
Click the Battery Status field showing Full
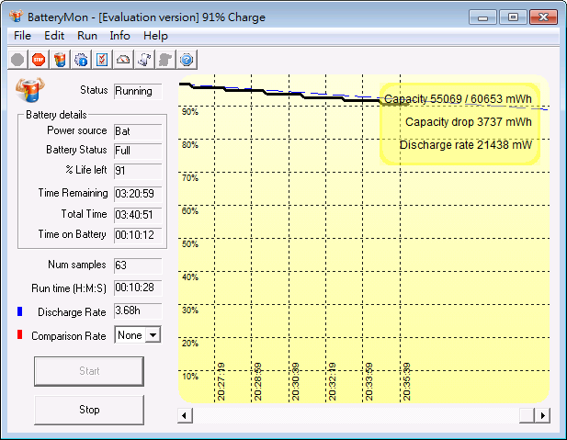pyautogui.click(x=138, y=151)
